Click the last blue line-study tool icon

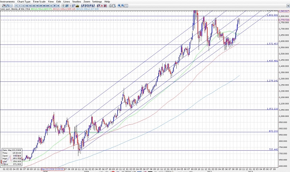pos(93,6)
